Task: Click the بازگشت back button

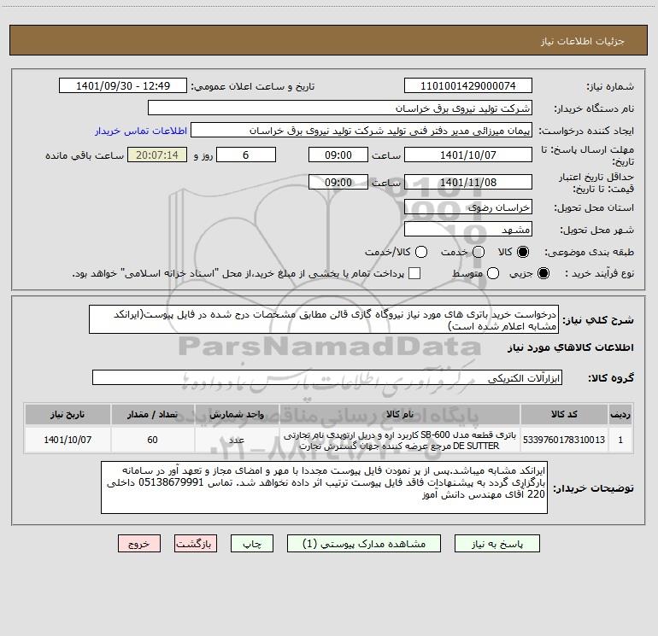Action: pyautogui.click(x=196, y=544)
